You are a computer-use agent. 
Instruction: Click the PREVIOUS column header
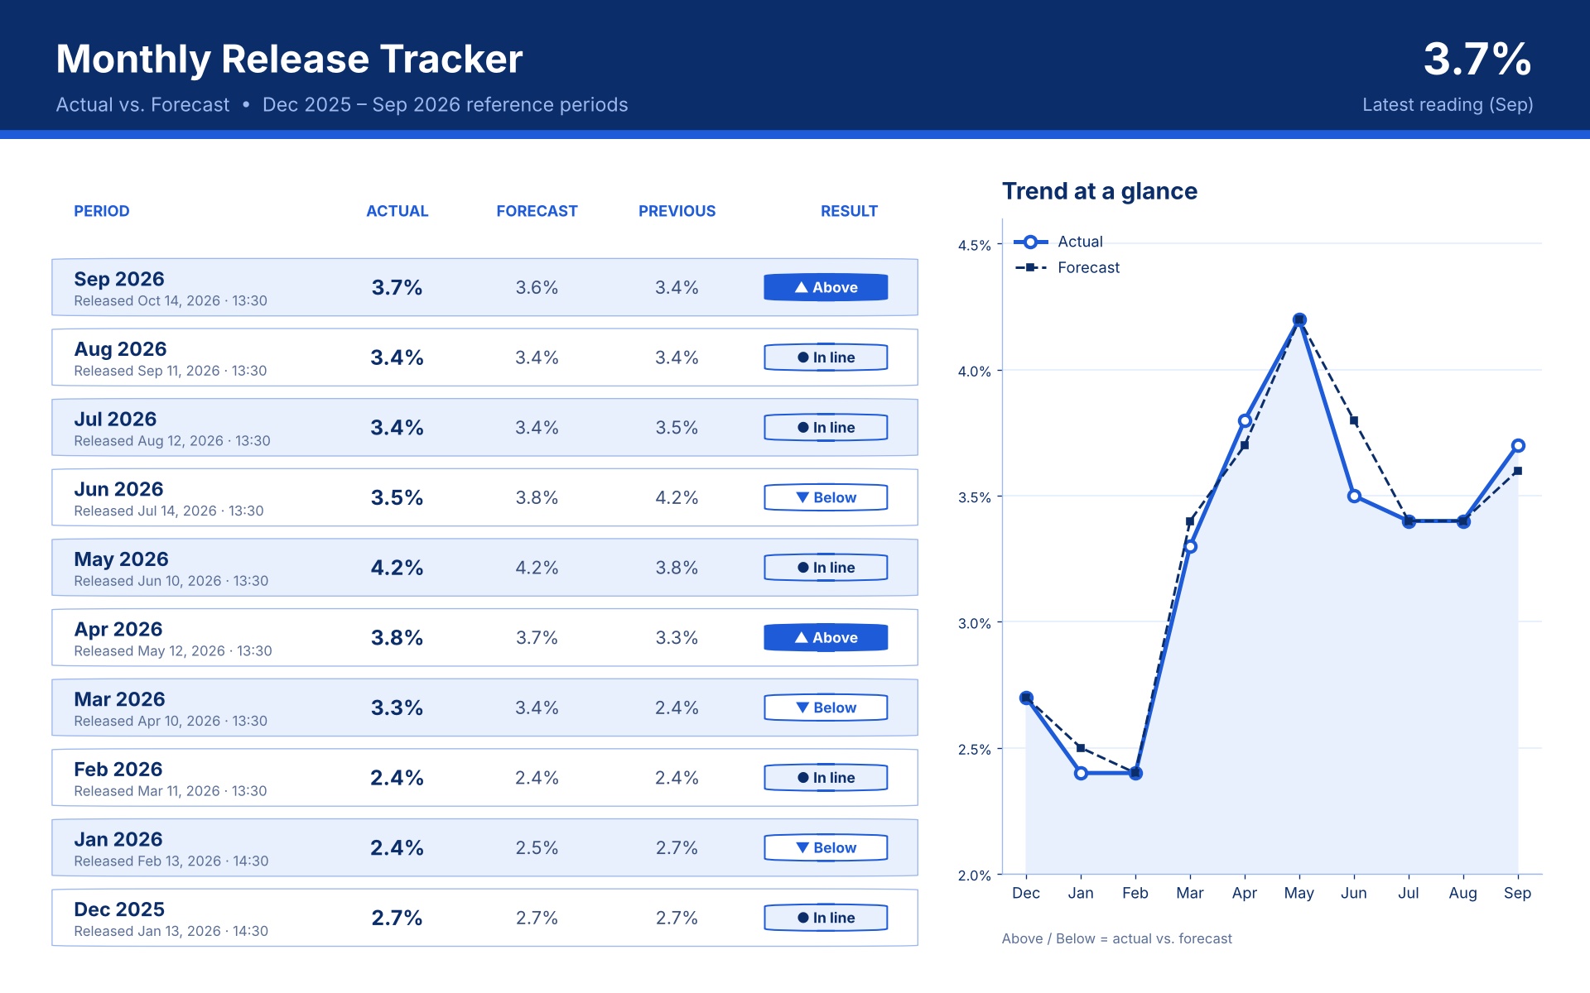coord(677,211)
